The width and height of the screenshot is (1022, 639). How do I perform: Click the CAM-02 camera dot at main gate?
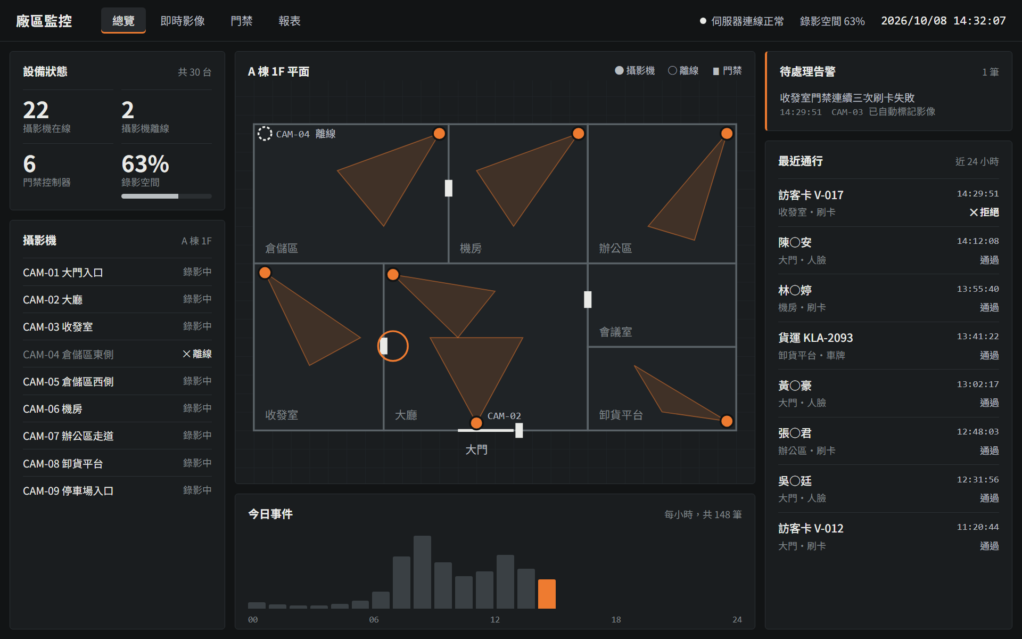[476, 423]
